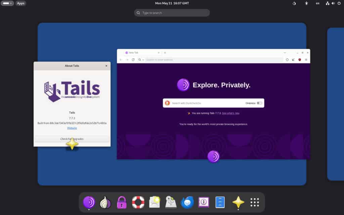Show all apps grid in dock
The image size is (344, 215).
(x=255, y=202)
